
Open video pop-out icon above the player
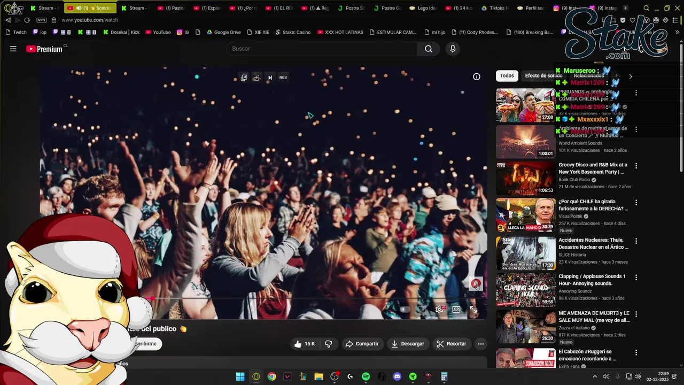point(244,78)
